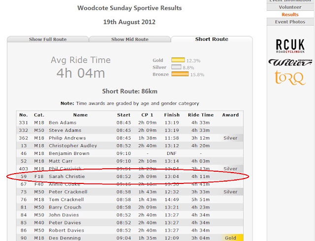Screen dimensions: 315x241
Task: Click the Wilier Triestina sponsor logo
Action: [x=290, y=62]
